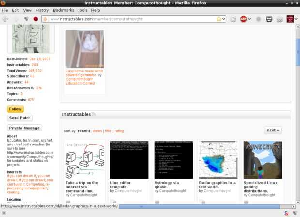Open the Adblock Plus icon
Screen dimensions: 300x217
coord(243,19)
